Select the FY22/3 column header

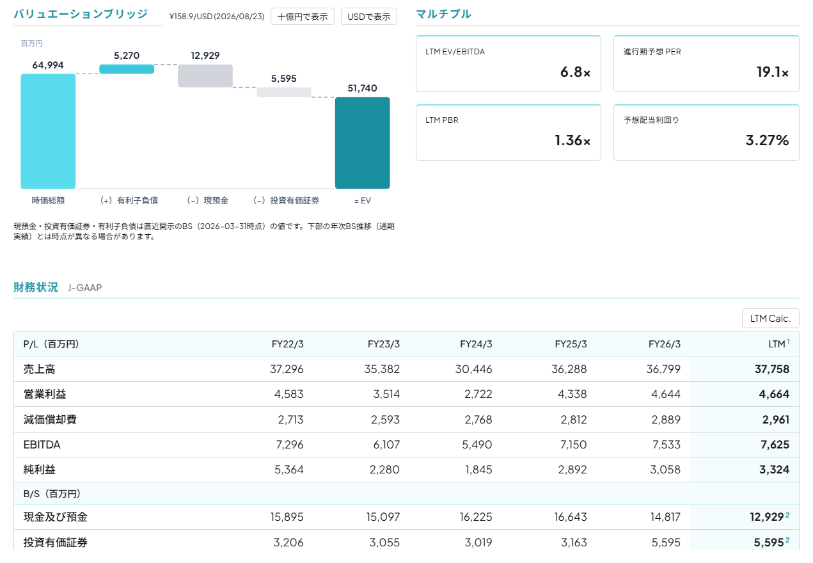(x=288, y=344)
